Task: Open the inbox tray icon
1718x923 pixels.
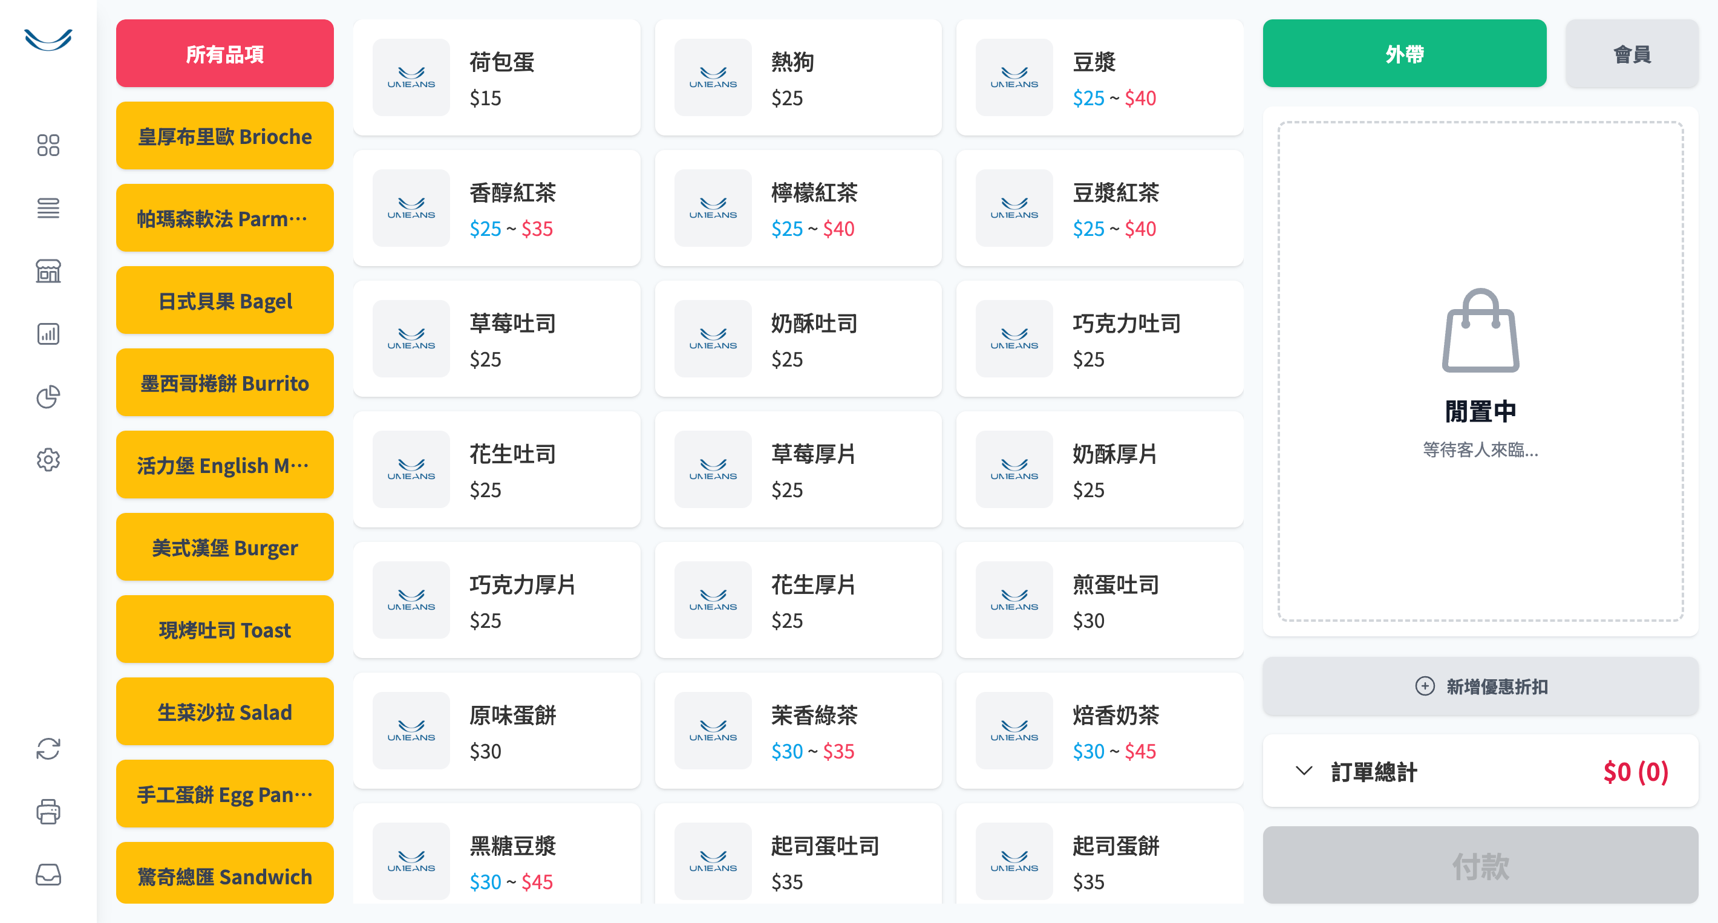Action: coord(48,875)
